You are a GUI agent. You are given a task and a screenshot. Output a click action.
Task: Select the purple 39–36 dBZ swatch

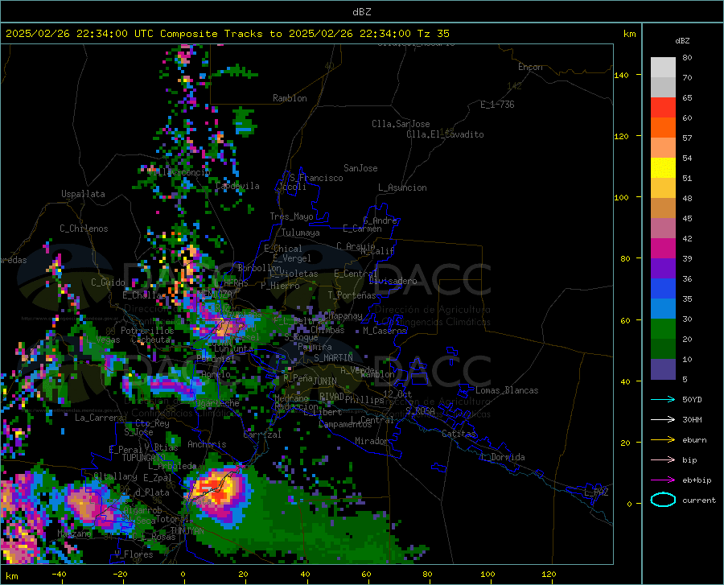663,269
